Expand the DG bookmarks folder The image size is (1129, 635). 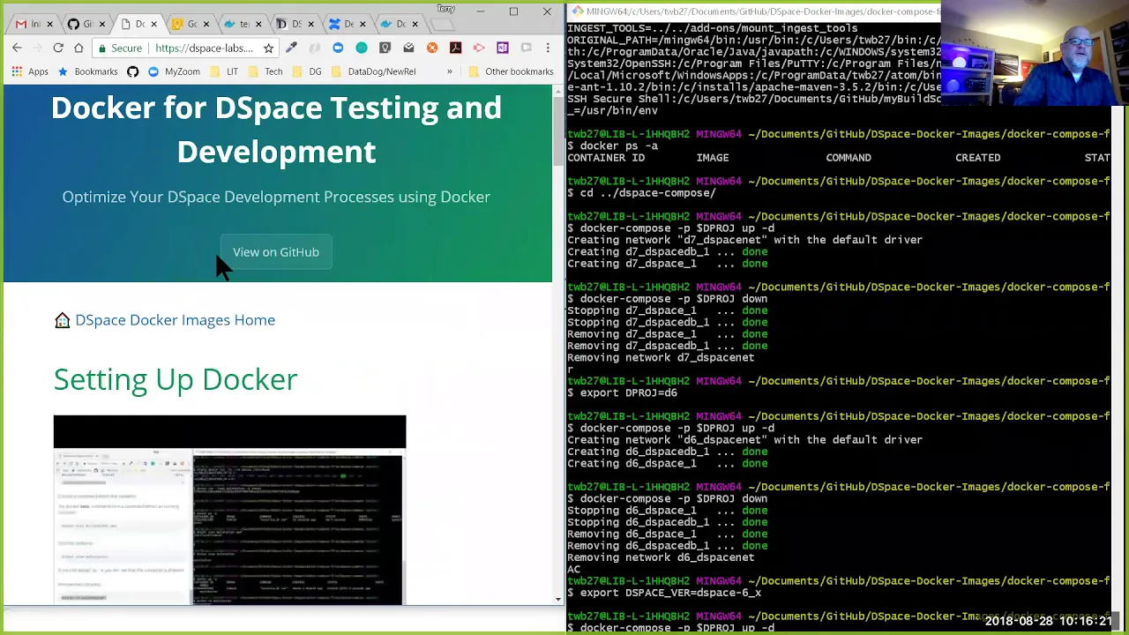(x=305, y=71)
